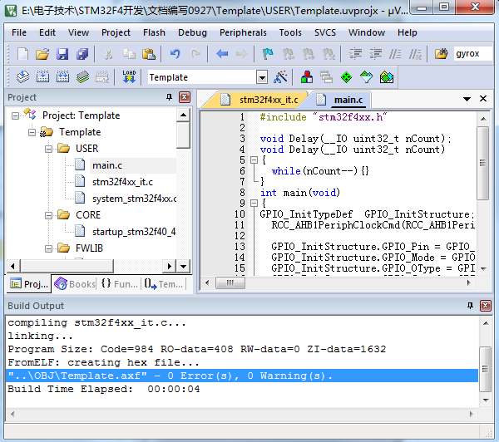Open the Select Target dropdown arrow
This screenshot has height=442, width=499.
(262, 77)
